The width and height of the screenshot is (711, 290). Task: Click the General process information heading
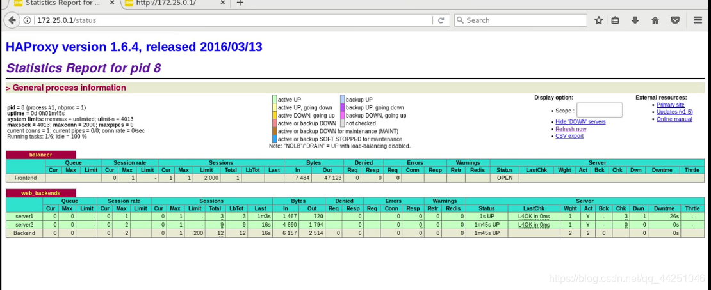tap(66, 88)
